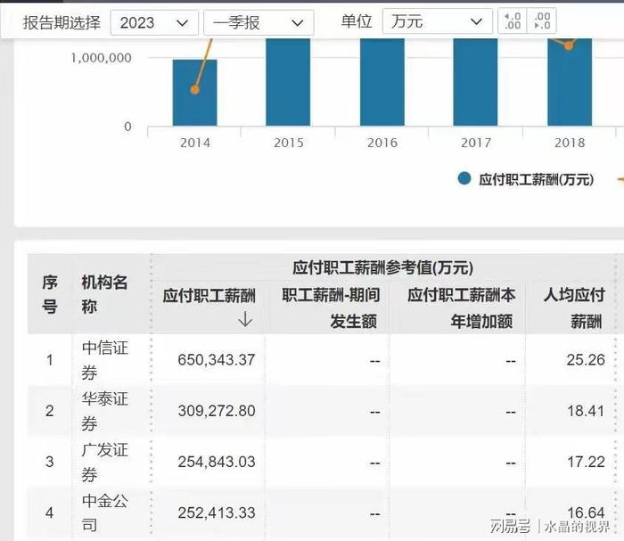The height and width of the screenshot is (541, 624).
Task: Click the 2014 bar in chart
Action: 194,93
